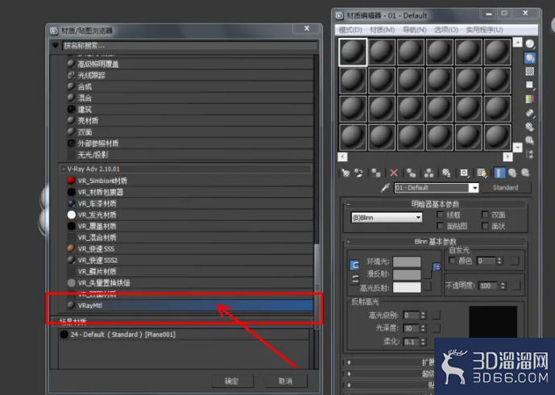Image resolution: width=555 pixels, height=395 pixels.
Task: Click the 不透明度 value spinner arrows
Action: pos(503,285)
